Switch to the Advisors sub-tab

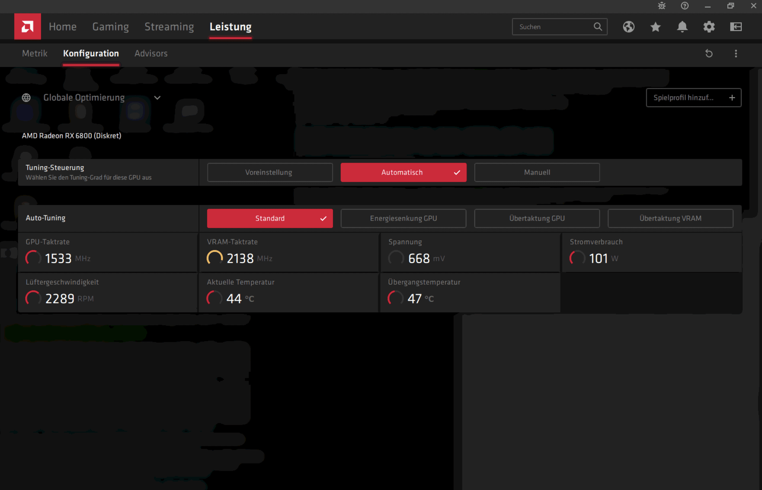click(151, 53)
